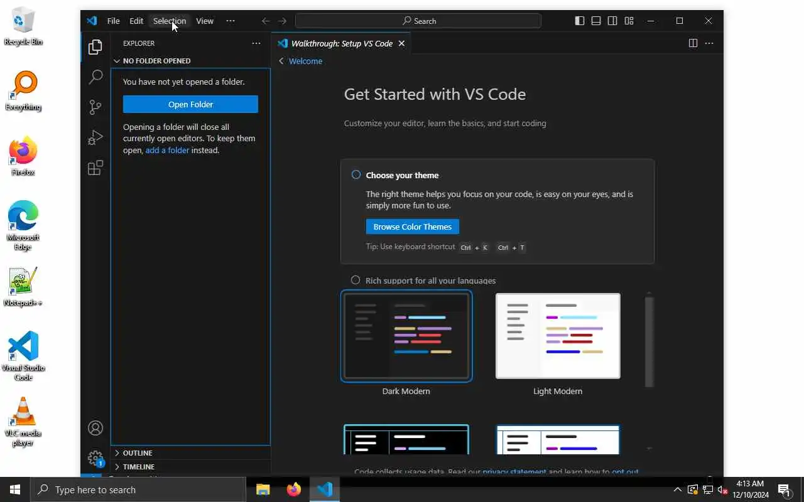Image resolution: width=804 pixels, height=502 pixels.
Task: Click the command center Search box
Action: pos(418,21)
